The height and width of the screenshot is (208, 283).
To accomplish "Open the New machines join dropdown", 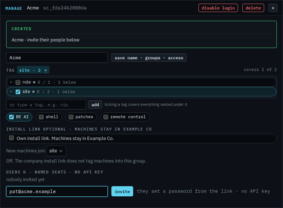I will pyautogui.click(x=56, y=151).
